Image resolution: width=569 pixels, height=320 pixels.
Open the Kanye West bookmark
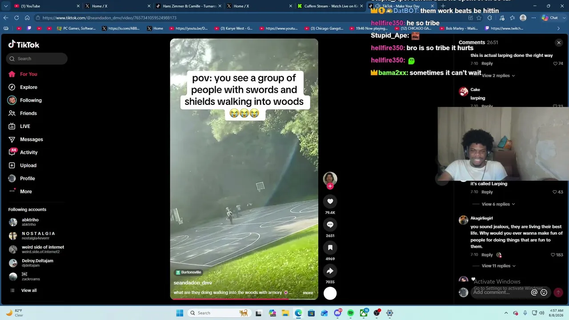point(233,28)
